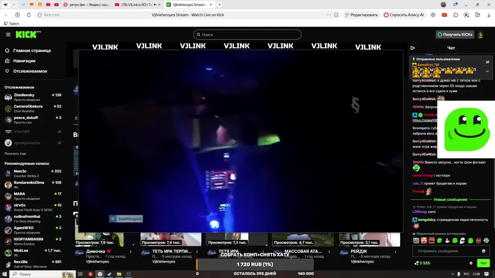Click the Kick search field
This screenshot has width=495, height=278.
(247, 34)
